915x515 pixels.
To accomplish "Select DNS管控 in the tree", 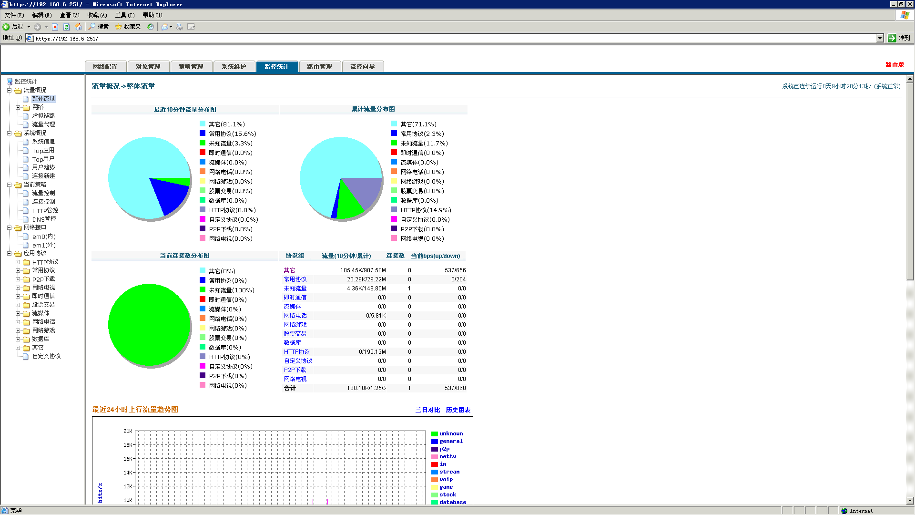I will (44, 219).
